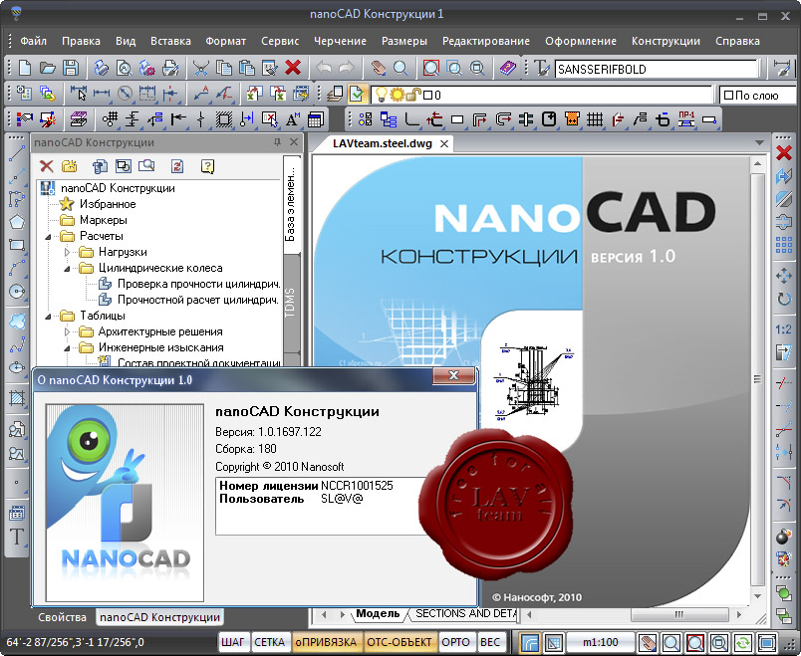This screenshot has width=801, height=656.
Task: Close the LAVteam.steel.dwg document tab
Action: pyautogui.click(x=444, y=144)
